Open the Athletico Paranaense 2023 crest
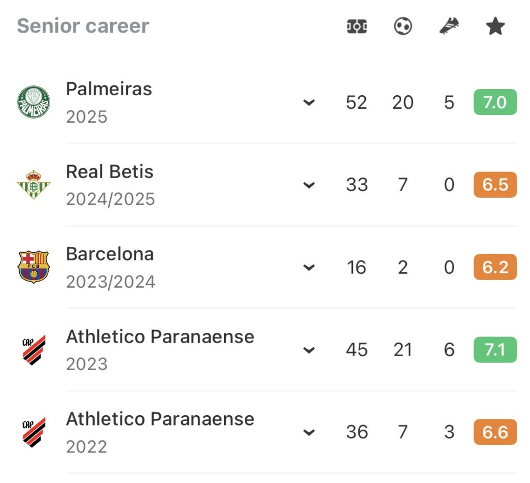This screenshot has height=483, width=530. (x=34, y=350)
